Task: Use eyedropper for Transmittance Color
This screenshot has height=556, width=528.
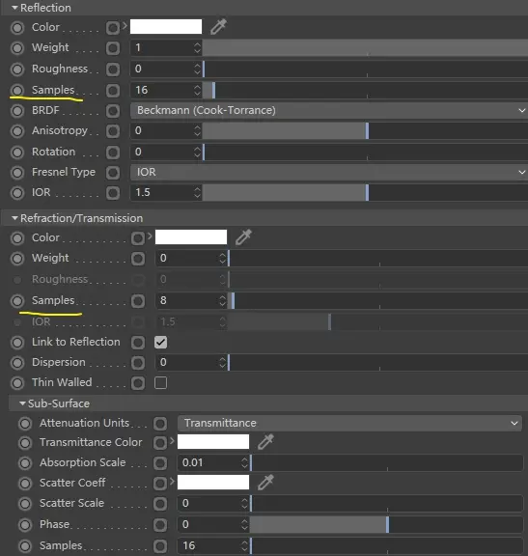Action: tap(265, 442)
